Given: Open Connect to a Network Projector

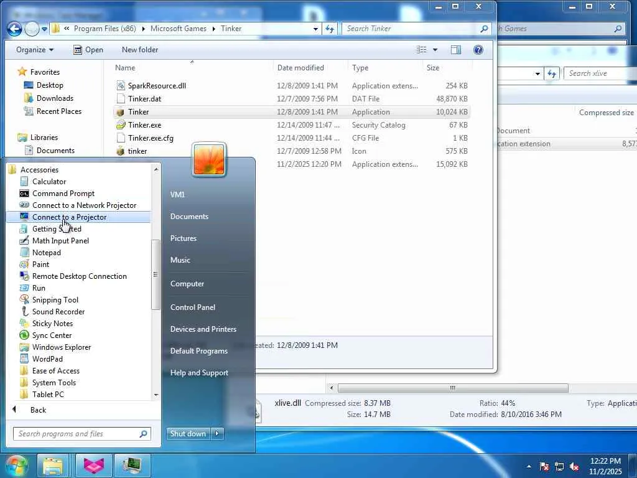Looking at the screenshot, I should (84, 205).
